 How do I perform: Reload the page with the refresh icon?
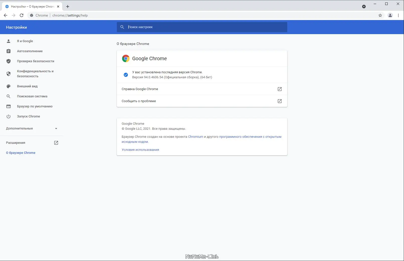22,15
